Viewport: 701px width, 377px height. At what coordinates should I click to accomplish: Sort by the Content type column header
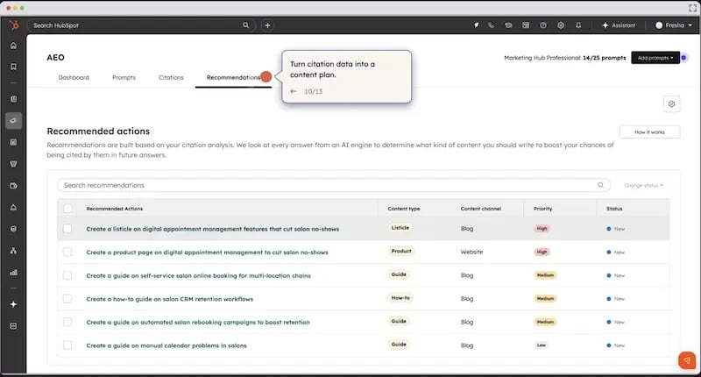coord(404,209)
